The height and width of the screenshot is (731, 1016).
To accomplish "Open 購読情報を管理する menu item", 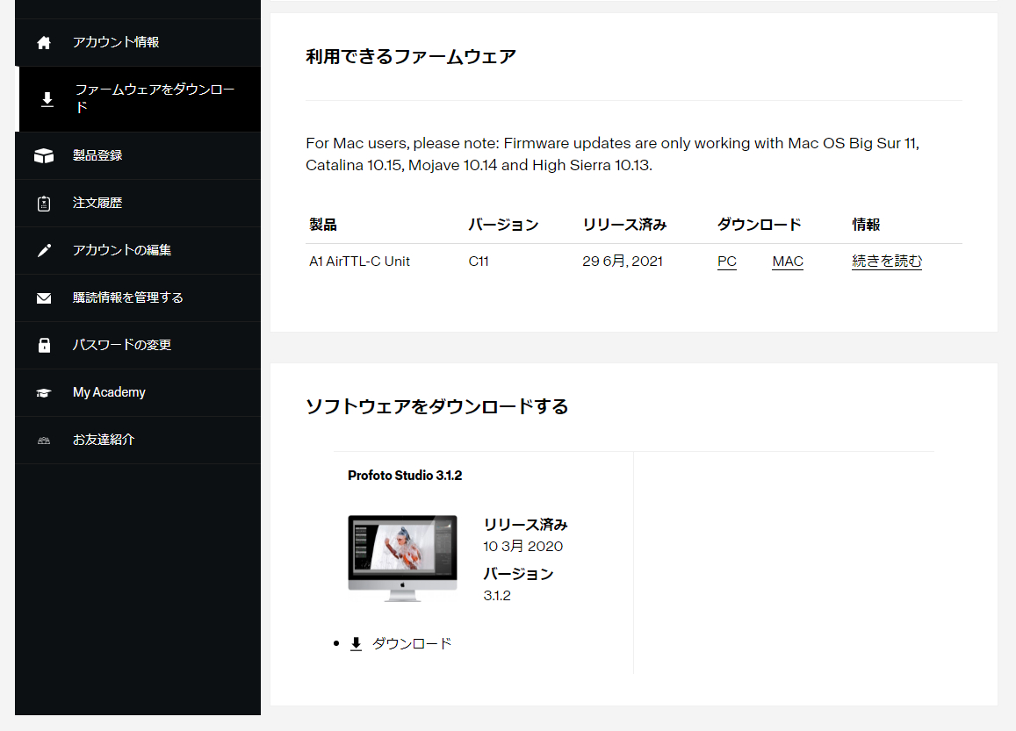I will pos(137,297).
